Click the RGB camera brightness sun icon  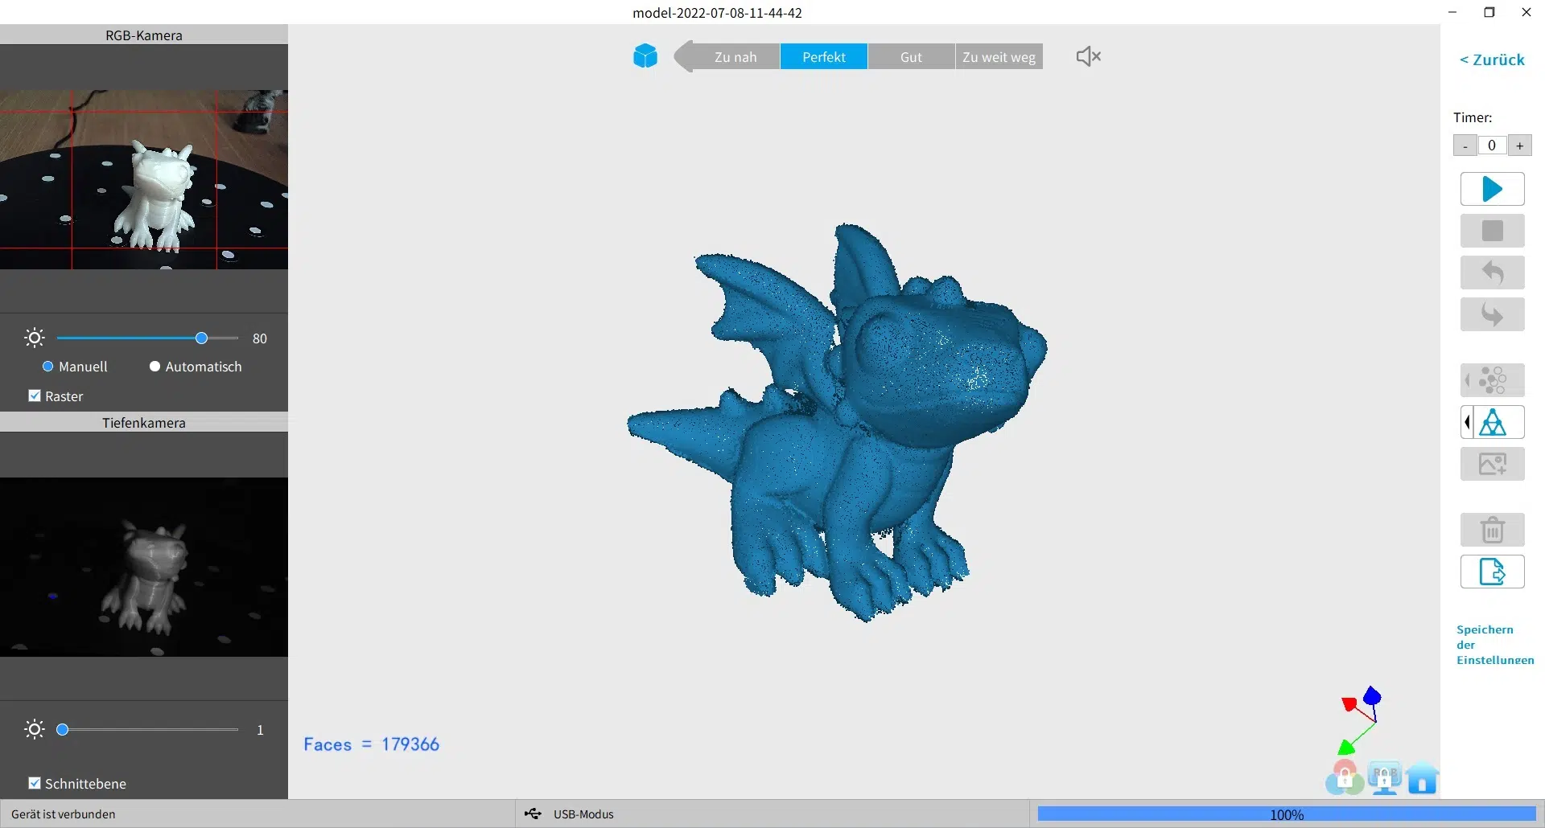click(x=35, y=338)
